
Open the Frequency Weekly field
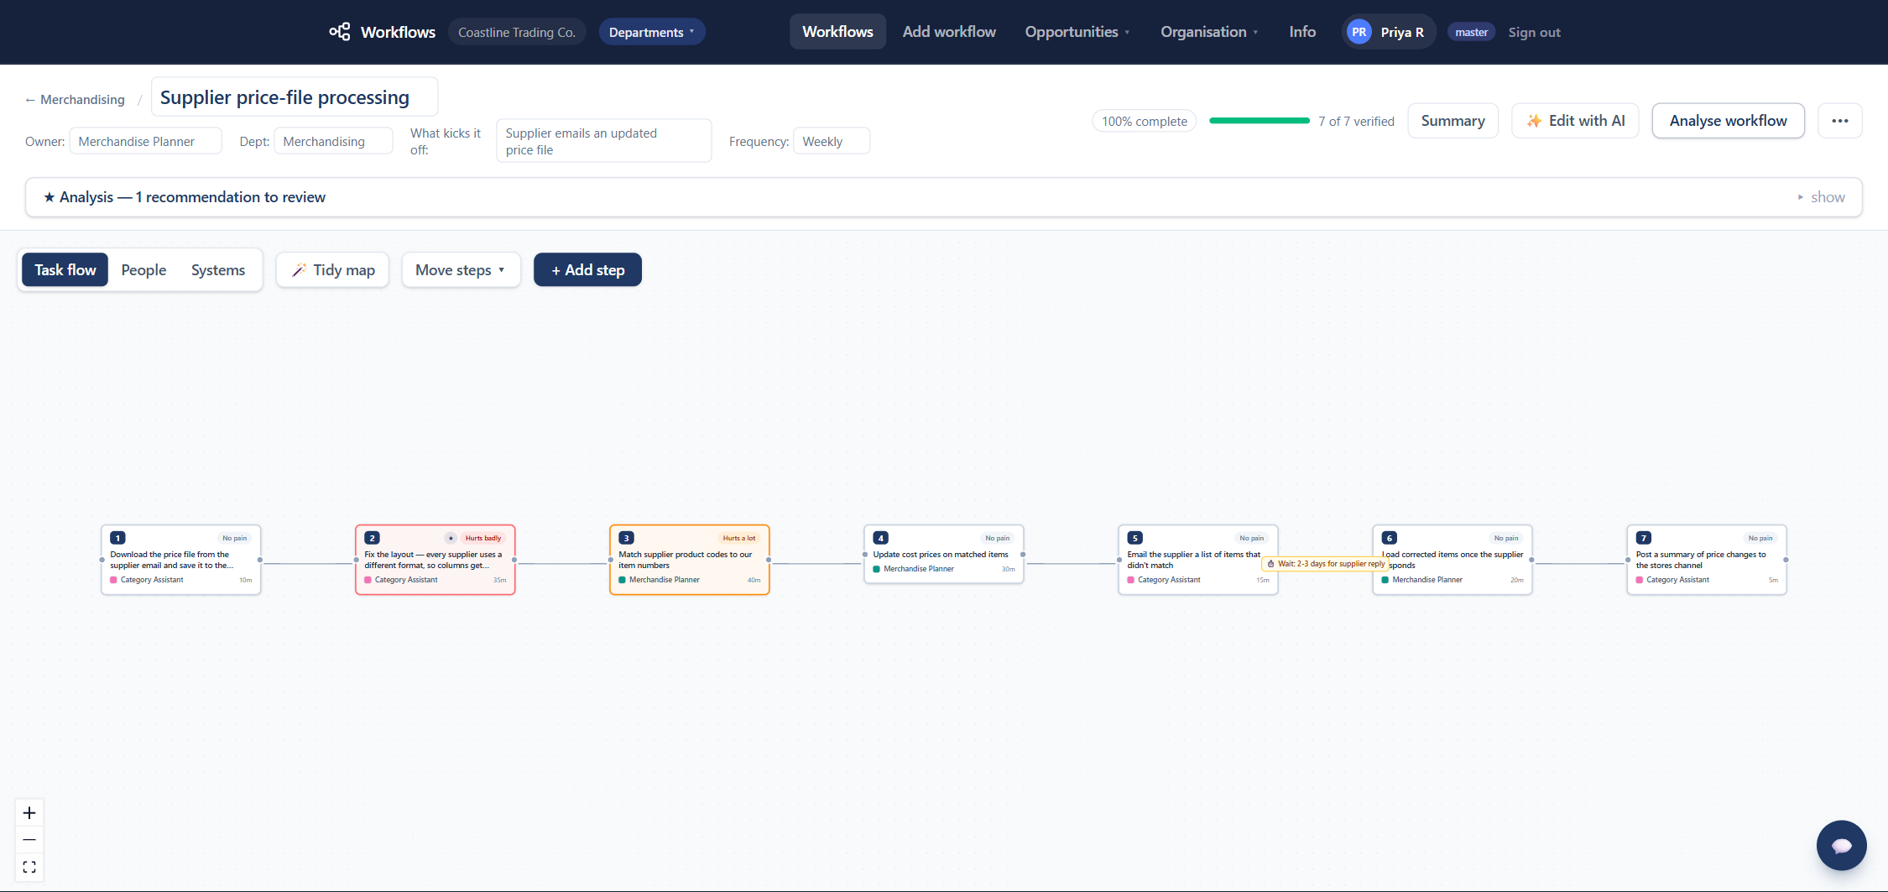click(x=832, y=141)
